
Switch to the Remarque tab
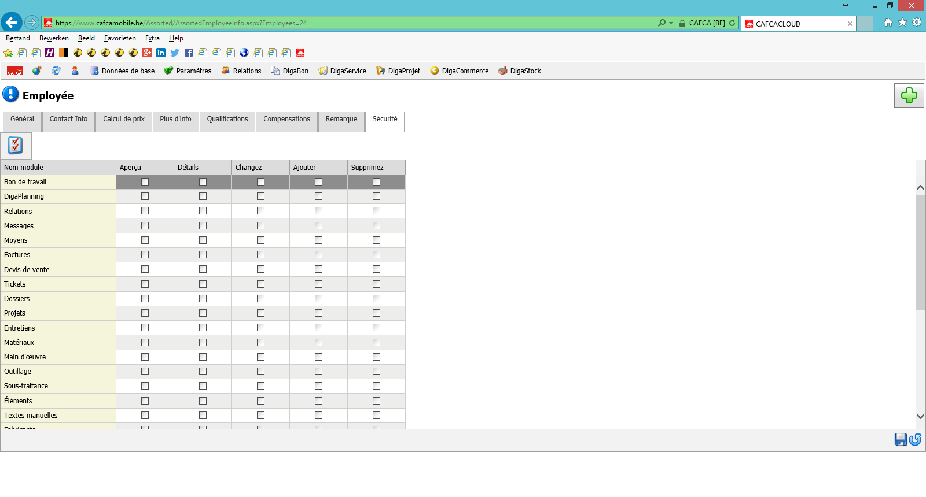click(341, 121)
